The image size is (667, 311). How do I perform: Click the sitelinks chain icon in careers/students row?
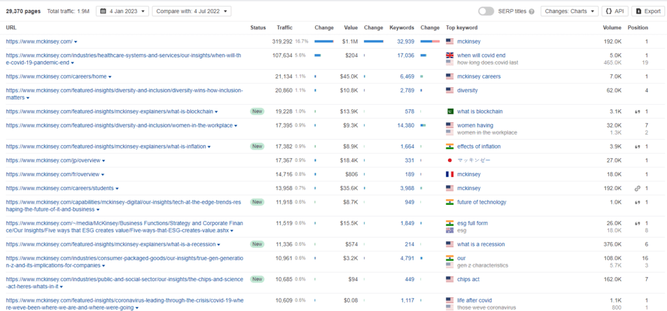637,188
